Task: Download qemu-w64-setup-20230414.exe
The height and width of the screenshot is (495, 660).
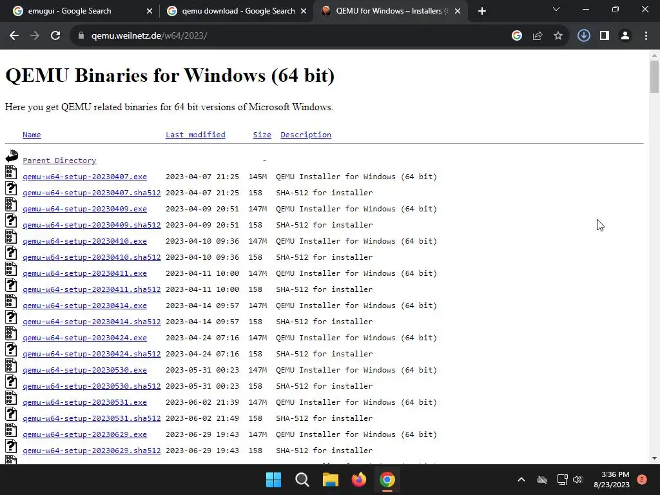Action: 84,306
